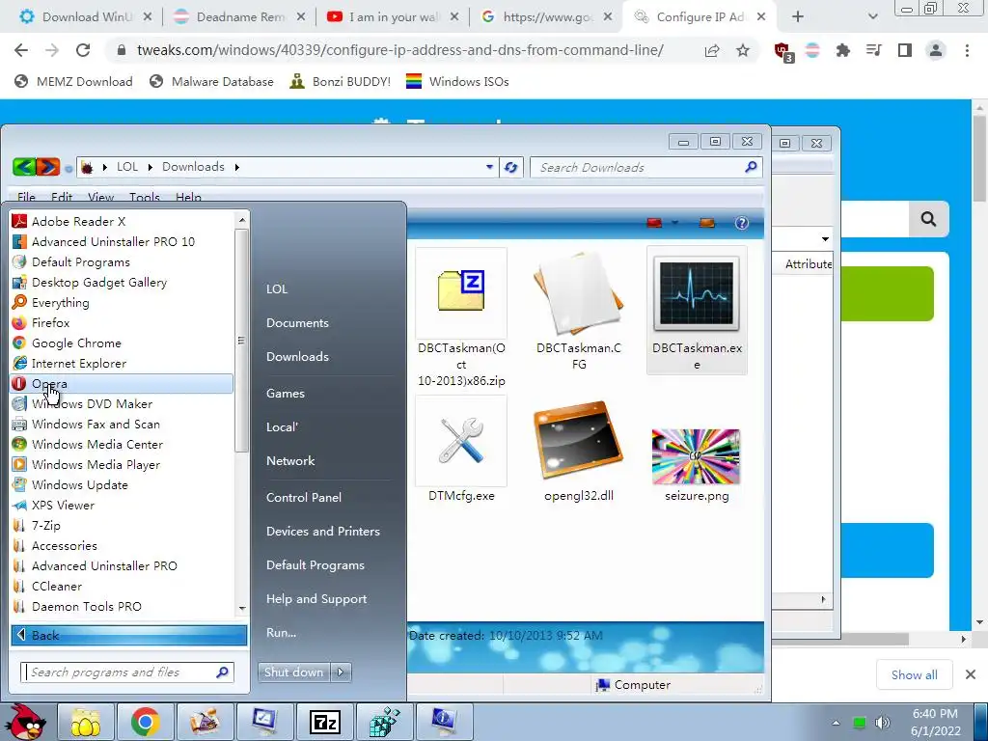Open the LOL user folder link

277,288
